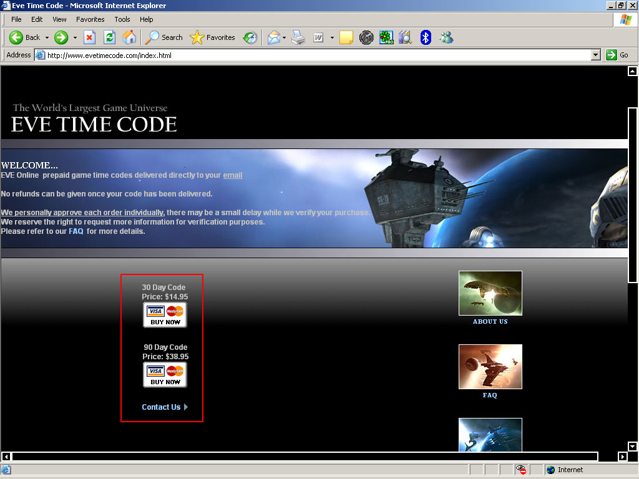Click the Windows flag logo throbber
The height and width of the screenshot is (479, 639).
point(625,19)
